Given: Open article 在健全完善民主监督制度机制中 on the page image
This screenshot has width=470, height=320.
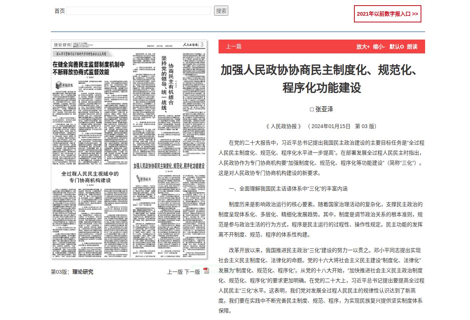Looking at the screenshot, I should (x=88, y=68).
